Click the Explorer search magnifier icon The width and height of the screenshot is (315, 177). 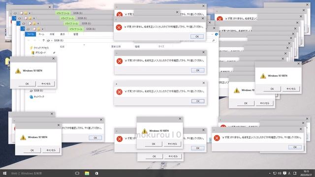click(213, 40)
